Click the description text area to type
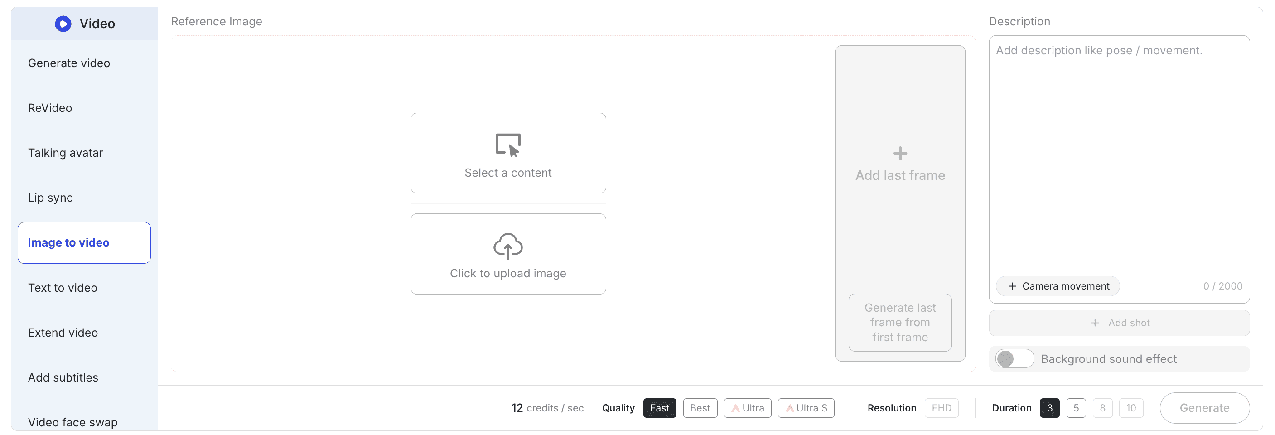1275x435 pixels. coord(1119,149)
